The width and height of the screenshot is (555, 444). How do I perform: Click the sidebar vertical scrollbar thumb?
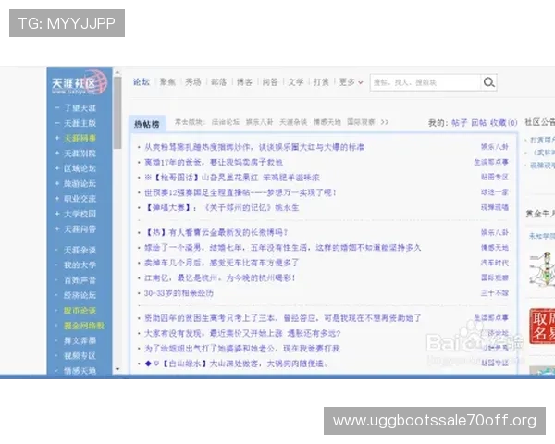tap(117, 113)
